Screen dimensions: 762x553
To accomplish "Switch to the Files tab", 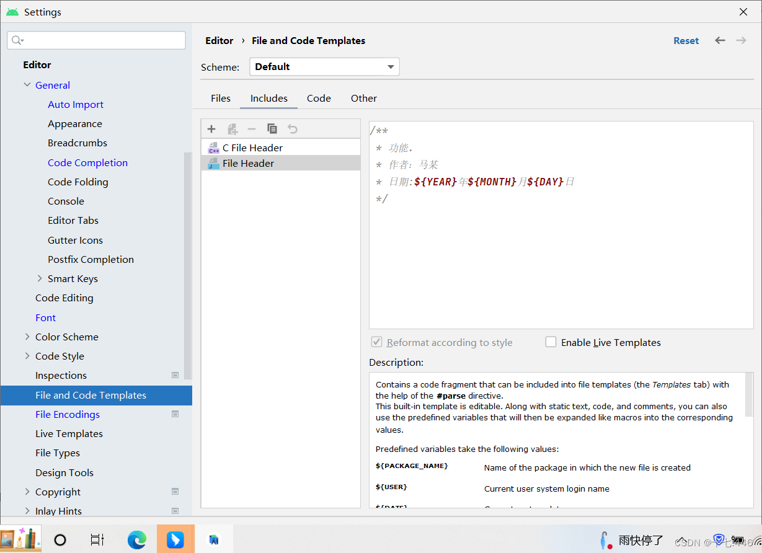I will point(220,98).
